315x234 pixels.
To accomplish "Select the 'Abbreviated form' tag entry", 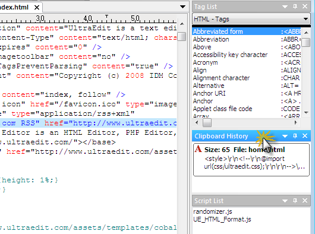I will pyautogui.click(x=247, y=31).
